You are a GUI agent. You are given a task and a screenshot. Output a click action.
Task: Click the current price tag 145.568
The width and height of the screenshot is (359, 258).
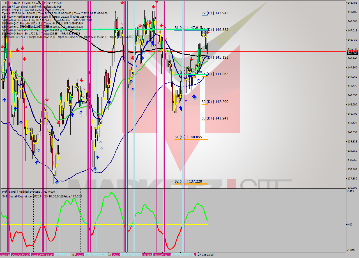pos(352,53)
